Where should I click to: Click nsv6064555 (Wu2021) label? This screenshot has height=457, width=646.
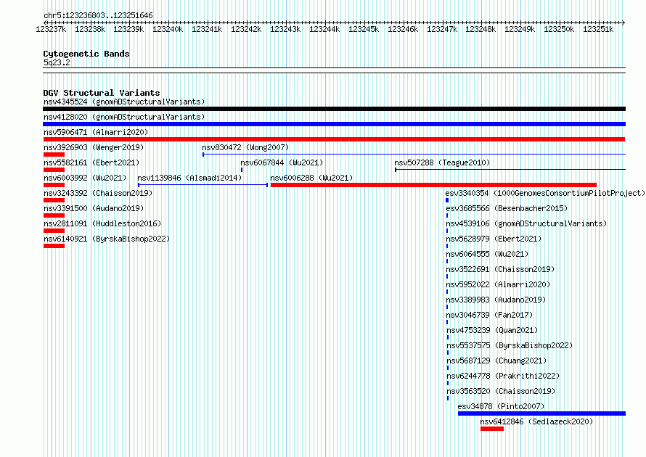(x=487, y=254)
